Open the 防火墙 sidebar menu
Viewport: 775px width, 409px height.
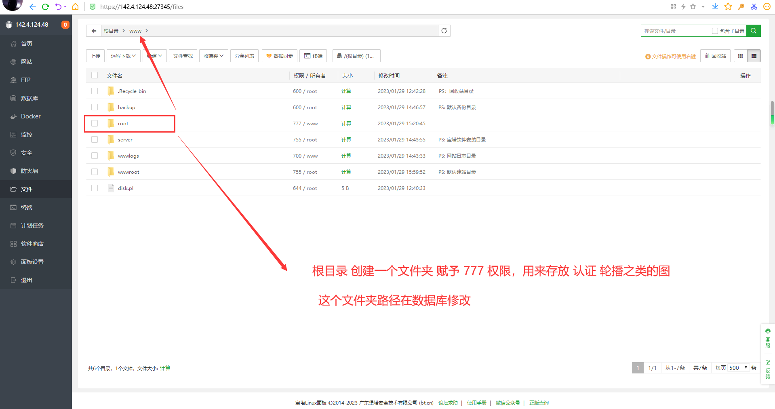pos(36,171)
